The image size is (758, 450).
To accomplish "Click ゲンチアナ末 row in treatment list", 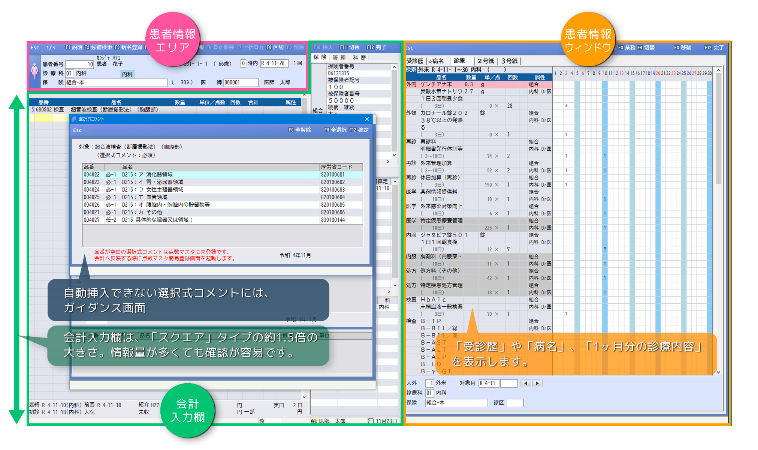I will tap(479, 84).
